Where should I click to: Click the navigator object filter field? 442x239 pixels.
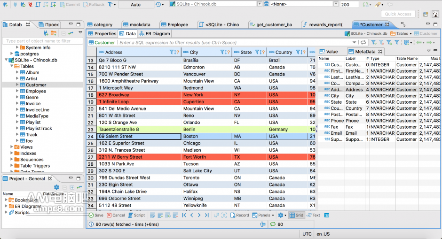[x=43, y=41]
